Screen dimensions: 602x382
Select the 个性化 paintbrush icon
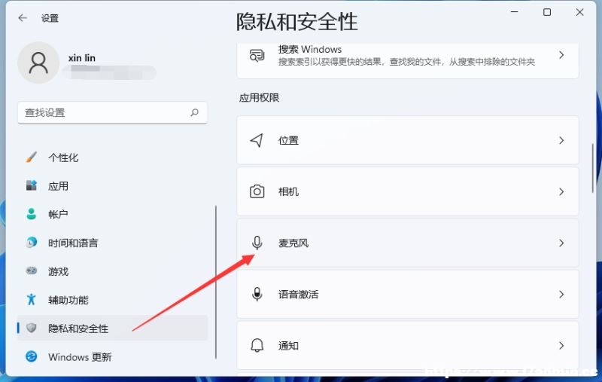(x=32, y=157)
